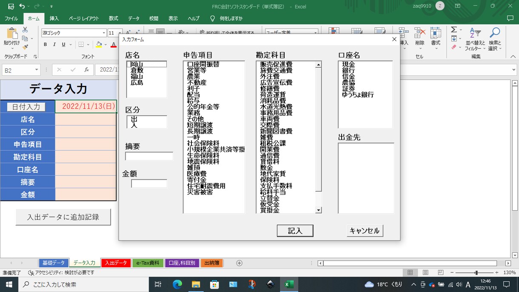Open Customize Quick Access Toolbar dropdown
This screenshot has width=519, height=292.
pos(51,6)
